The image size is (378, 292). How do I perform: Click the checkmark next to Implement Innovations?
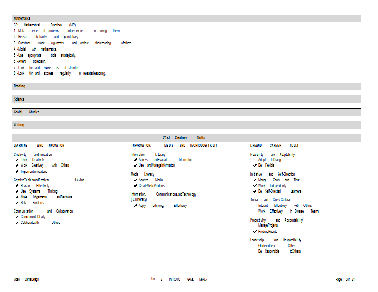point(17,172)
